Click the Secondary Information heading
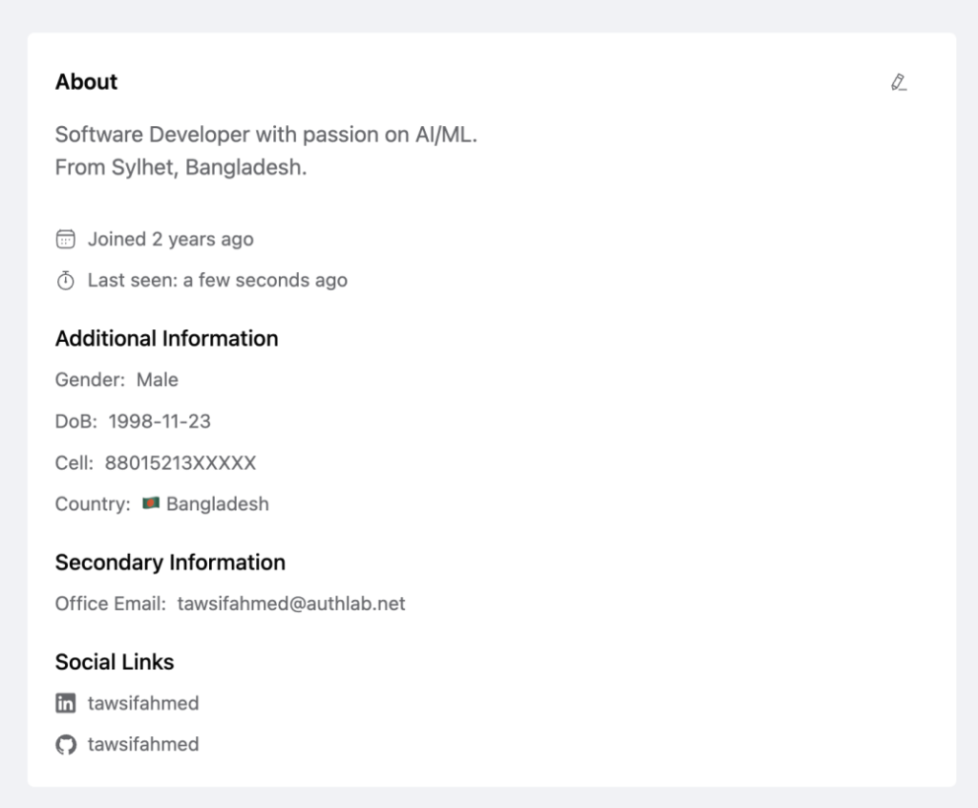Screen dimensions: 978x808 pos(170,563)
